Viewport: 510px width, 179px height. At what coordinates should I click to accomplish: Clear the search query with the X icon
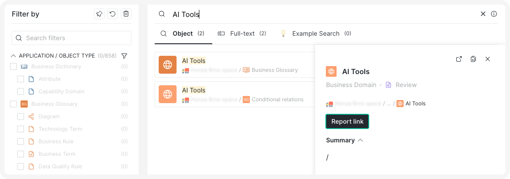(483, 14)
